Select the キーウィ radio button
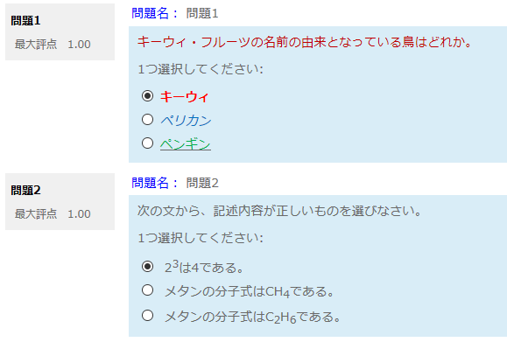Screen dimensions: 507x342 point(147,96)
